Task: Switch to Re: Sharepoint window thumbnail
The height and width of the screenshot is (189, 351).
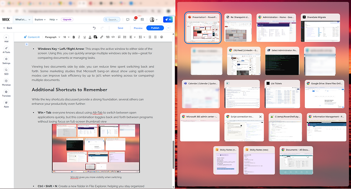Action: tap(238, 28)
